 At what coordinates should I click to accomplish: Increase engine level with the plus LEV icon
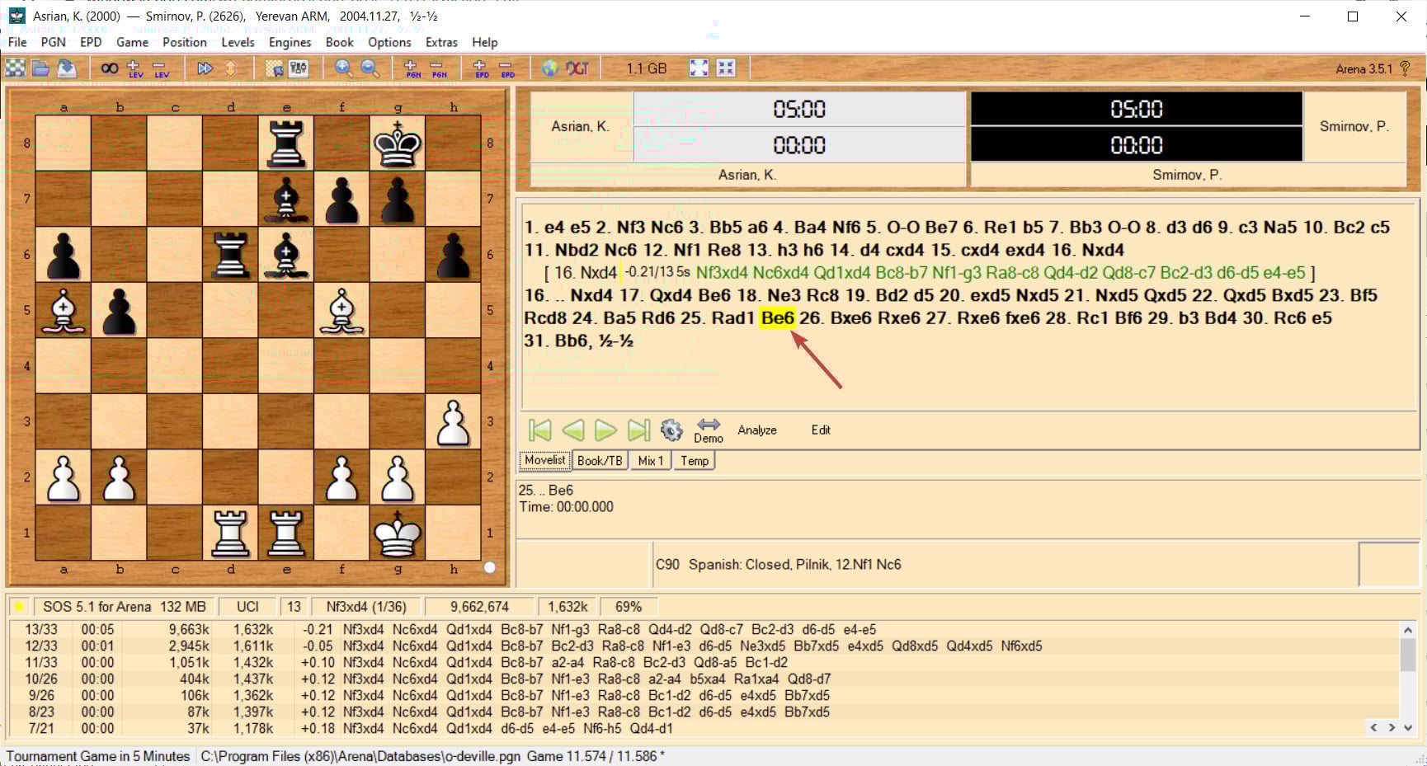(132, 68)
